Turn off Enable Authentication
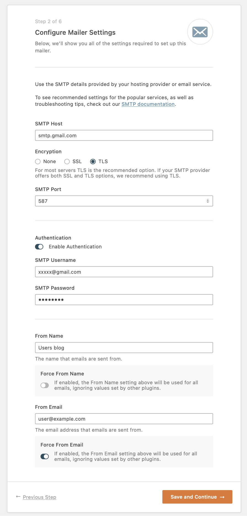 (x=39, y=247)
